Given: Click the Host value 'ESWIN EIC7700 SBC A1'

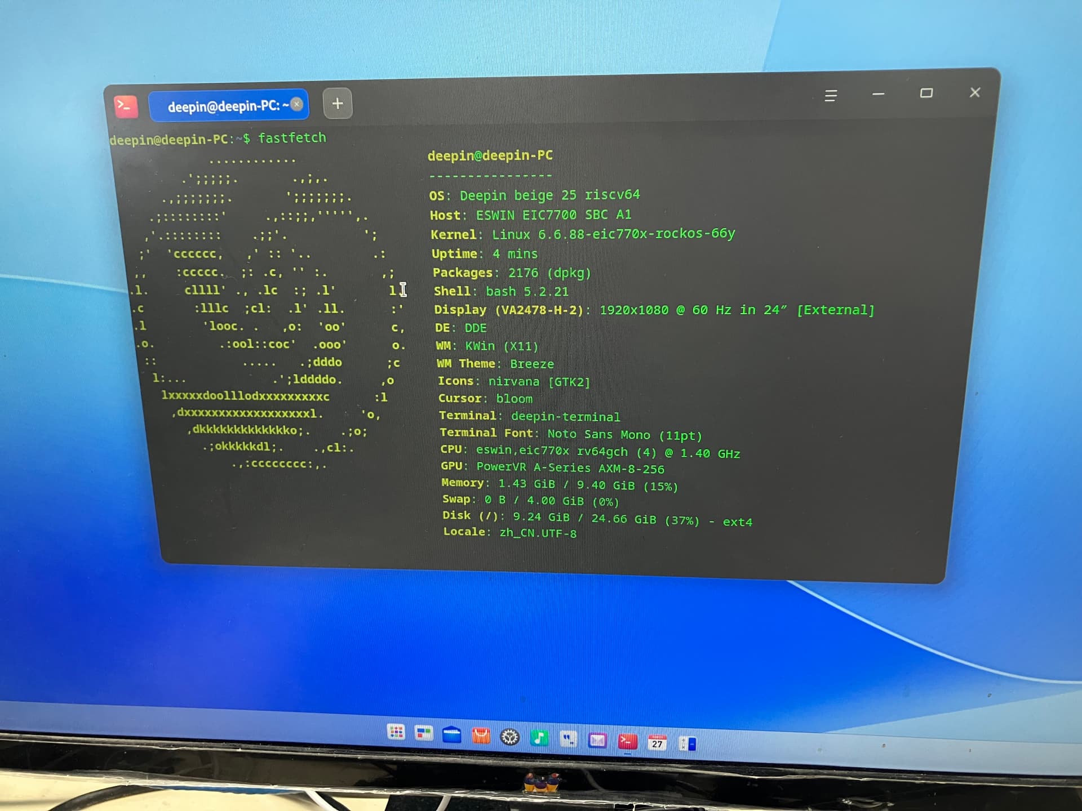Looking at the screenshot, I should 554,215.
